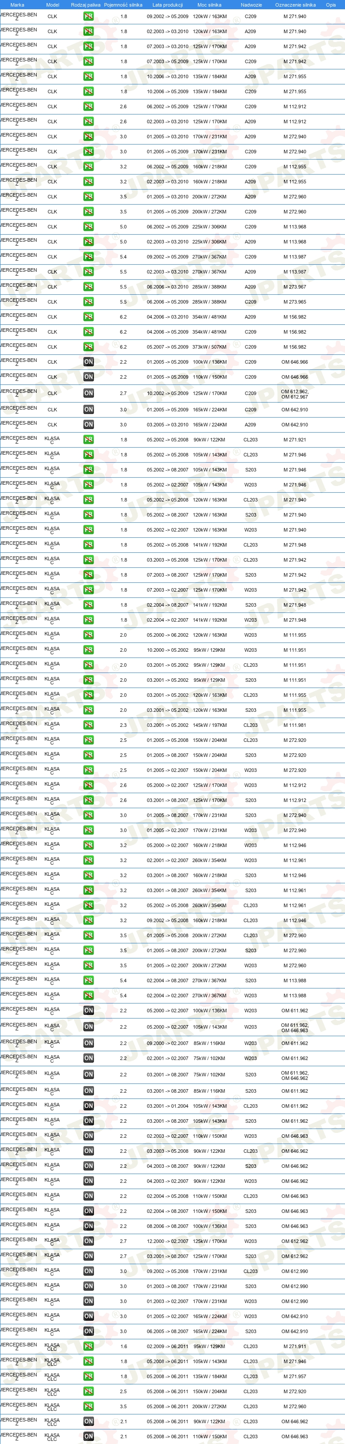The width and height of the screenshot is (345, 1444).
Task: Click the petrol icon in CLK 3.2 C209 row
Action: click(x=89, y=167)
